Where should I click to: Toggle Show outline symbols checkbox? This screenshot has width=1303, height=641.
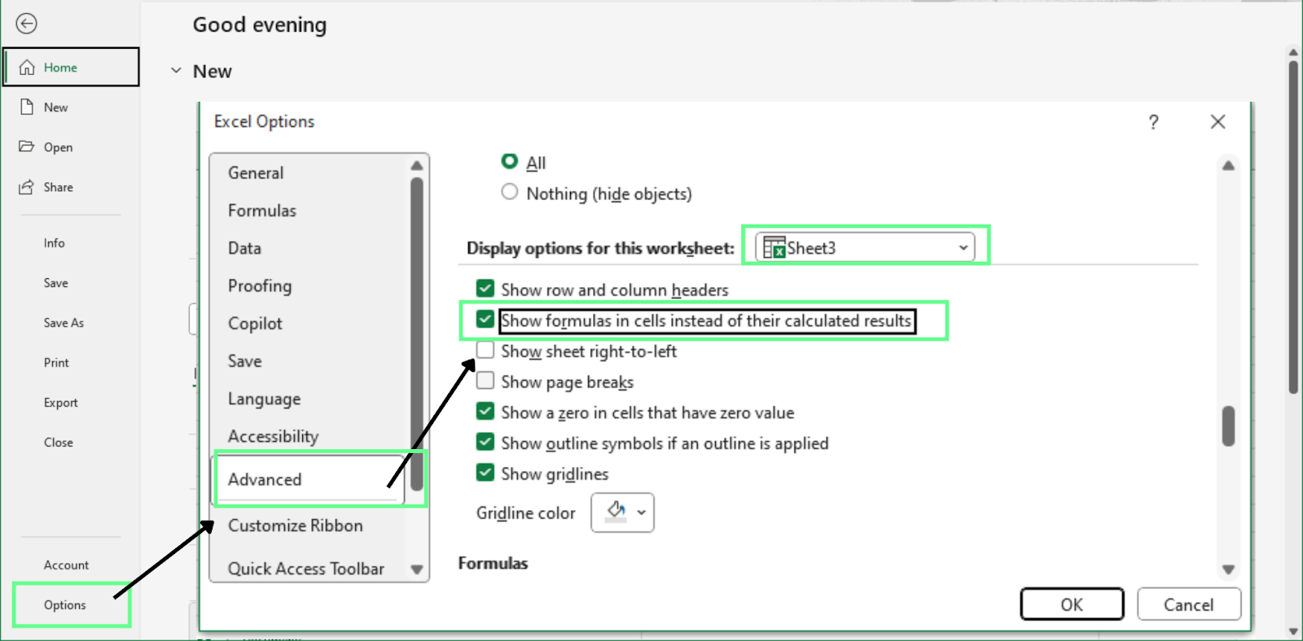coord(485,442)
